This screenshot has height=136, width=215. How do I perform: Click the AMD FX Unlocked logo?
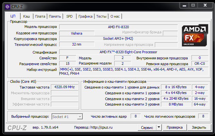[195, 35]
